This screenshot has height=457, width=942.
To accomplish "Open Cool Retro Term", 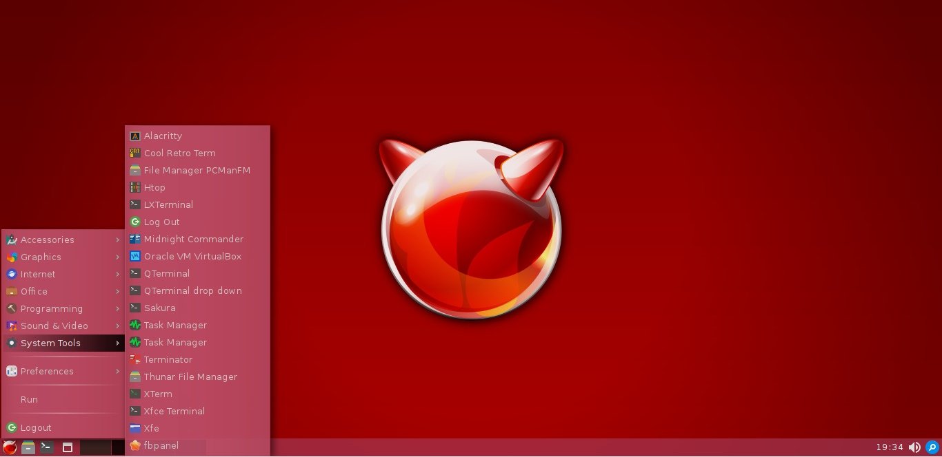I will (x=179, y=153).
